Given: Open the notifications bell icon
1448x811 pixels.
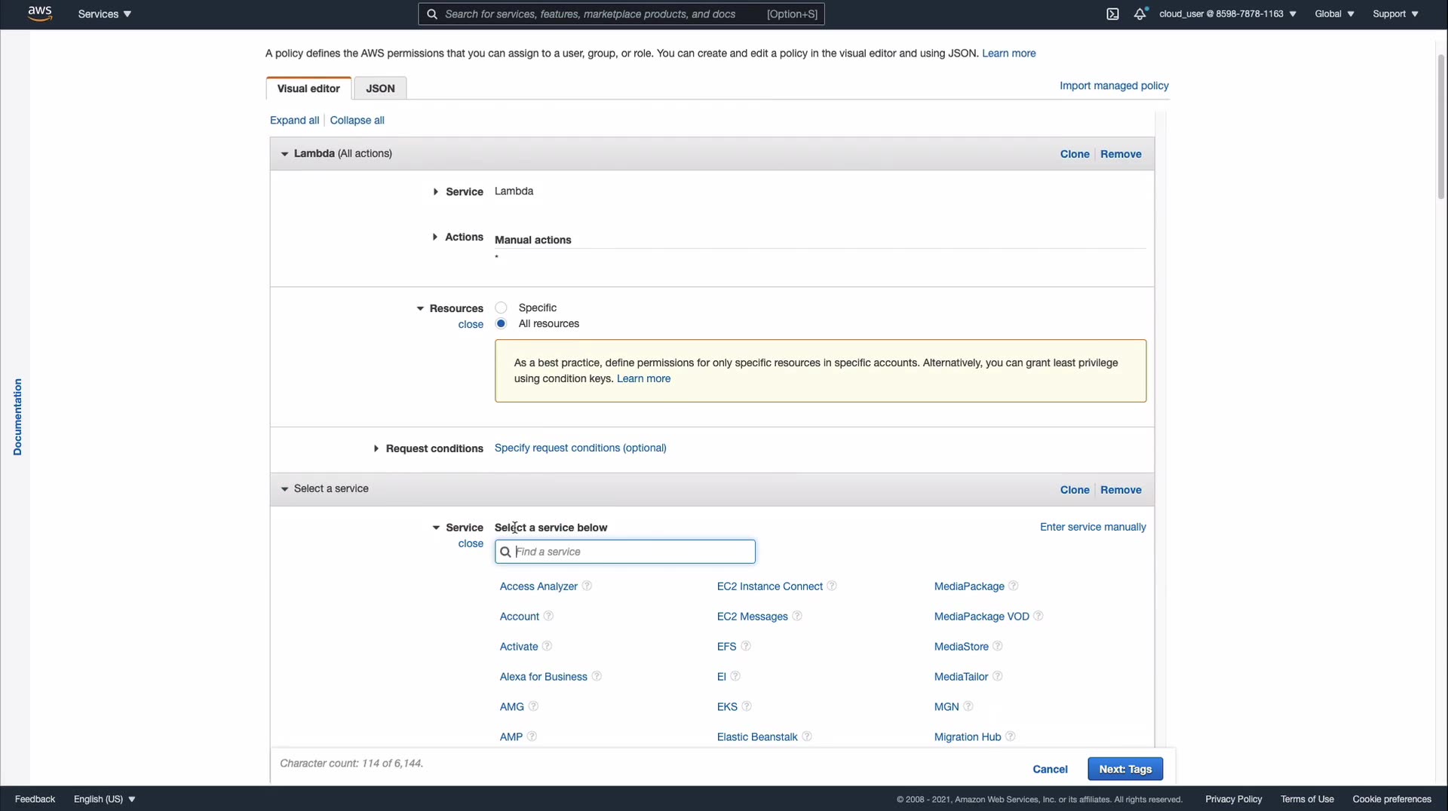Looking at the screenshot, I should (1140, 14).
